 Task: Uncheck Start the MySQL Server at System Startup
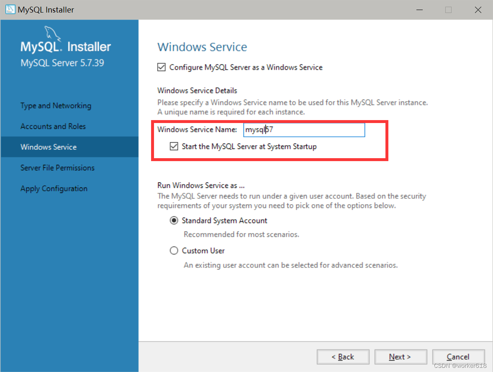pyautogui.click(x=174, y=146)
